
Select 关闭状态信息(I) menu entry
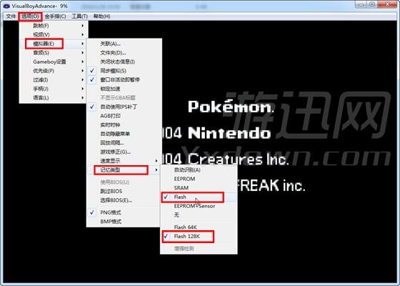click(x=124, y=61)
